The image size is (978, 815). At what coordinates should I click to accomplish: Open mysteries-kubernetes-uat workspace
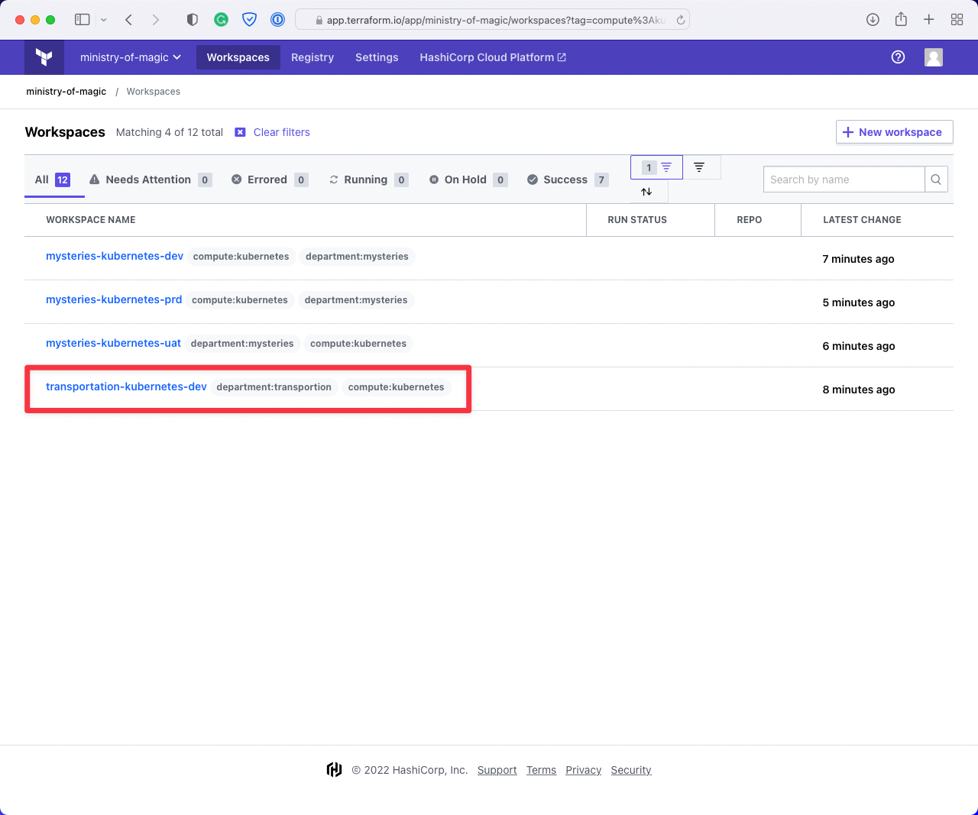pyautogui.click(x=113, y=343)
